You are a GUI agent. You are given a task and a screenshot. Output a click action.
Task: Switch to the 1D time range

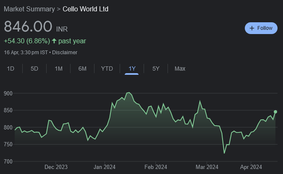10,69
